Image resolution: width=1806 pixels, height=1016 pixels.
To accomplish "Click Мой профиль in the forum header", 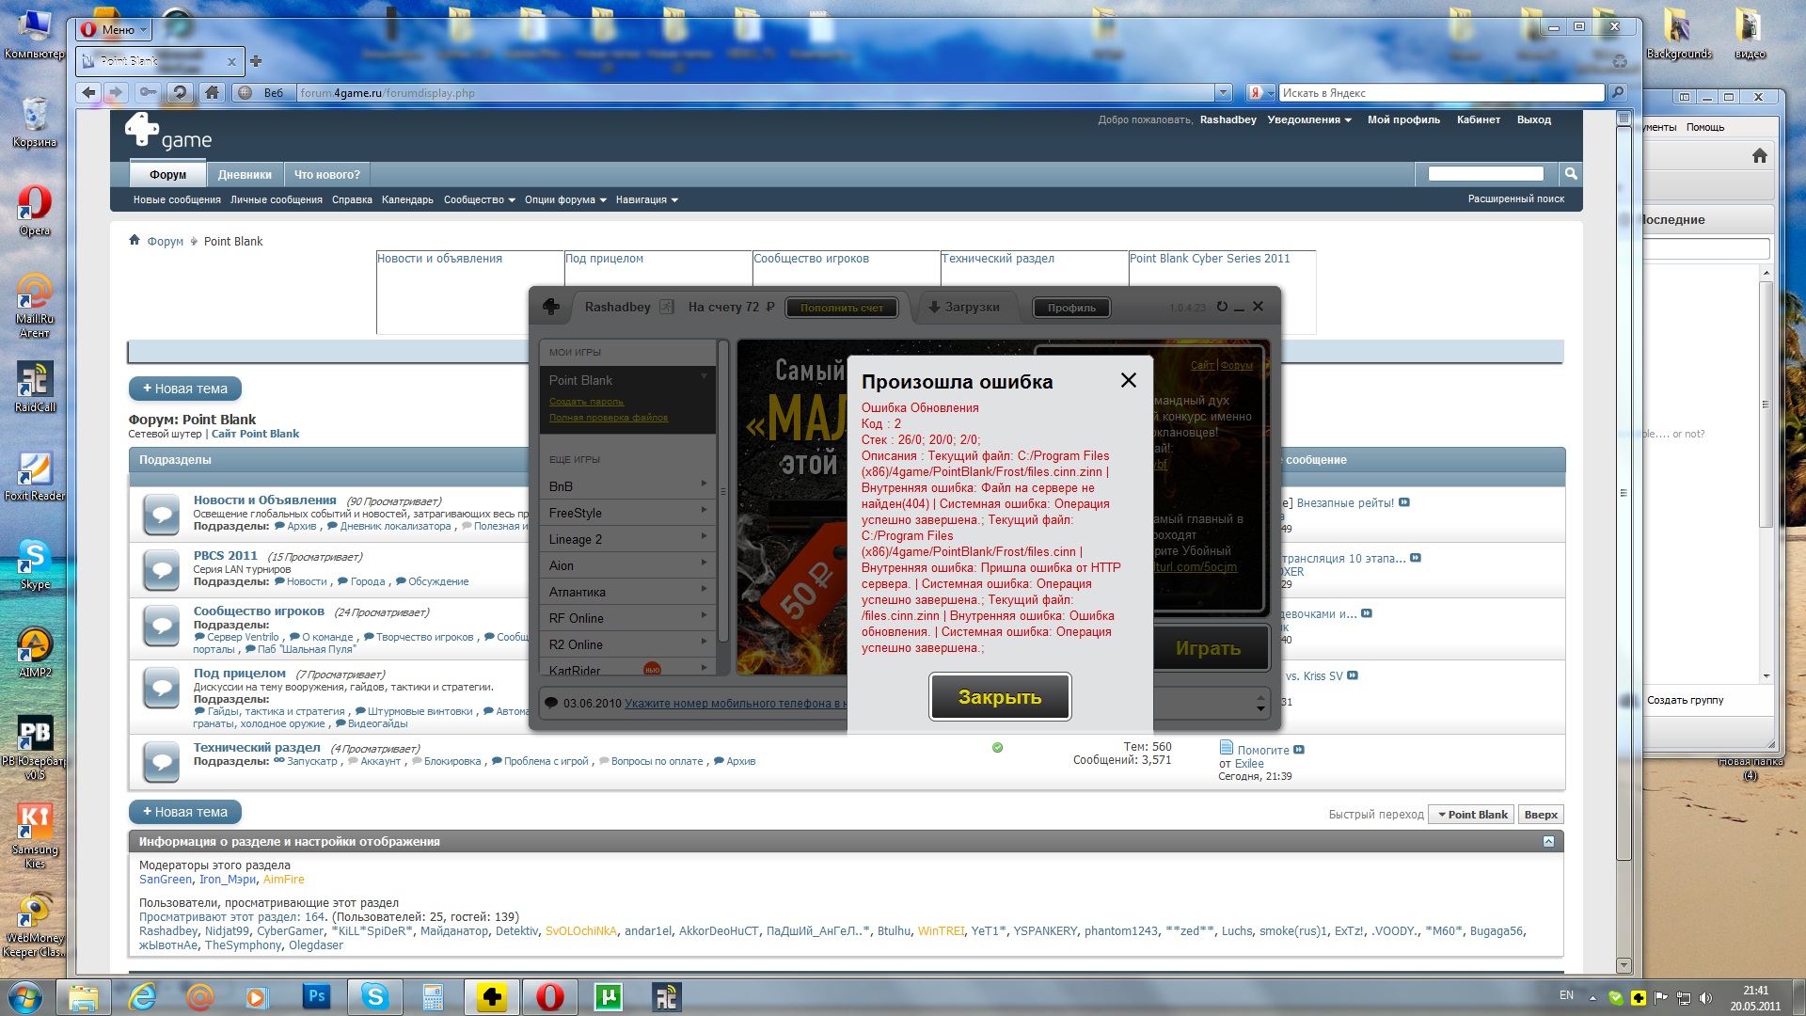I will click(1403, 119).
